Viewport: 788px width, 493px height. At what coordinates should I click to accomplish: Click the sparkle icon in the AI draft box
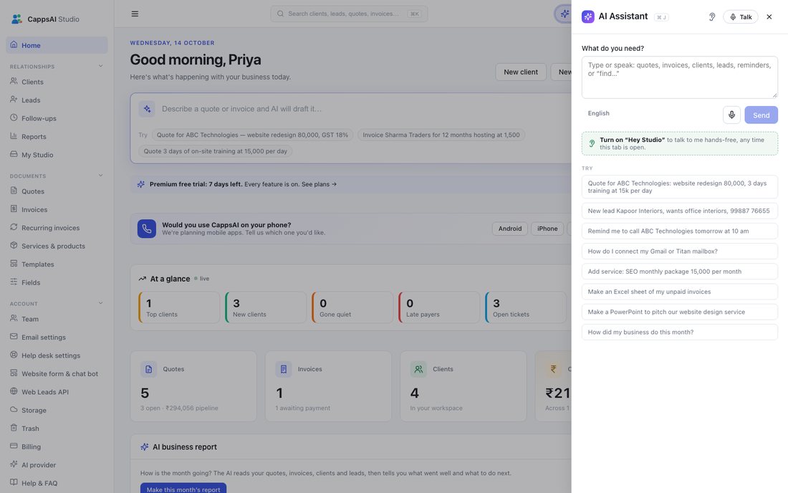[147, 109]
